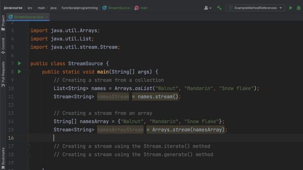Image resolution: width=303 pixels, height=170 pixels.
Task: Click the comment Creating a stream from a collection
Action: (x=108, y=80)
